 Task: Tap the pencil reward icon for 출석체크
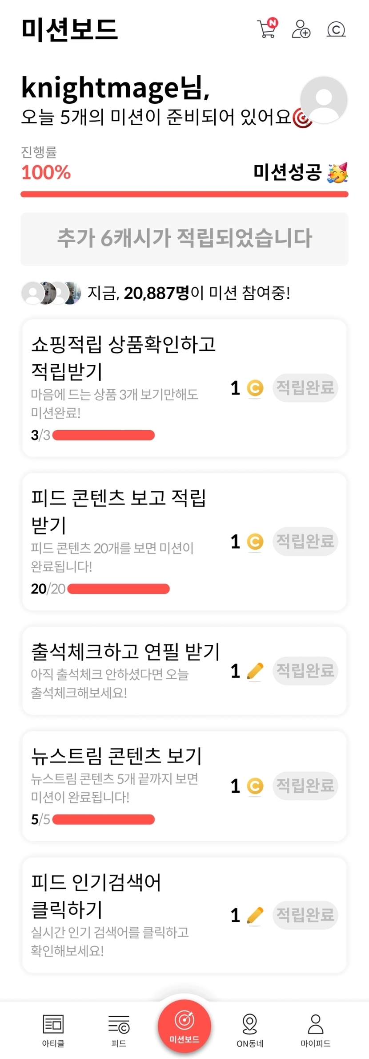pyautogui.click(x=255, y=671)
